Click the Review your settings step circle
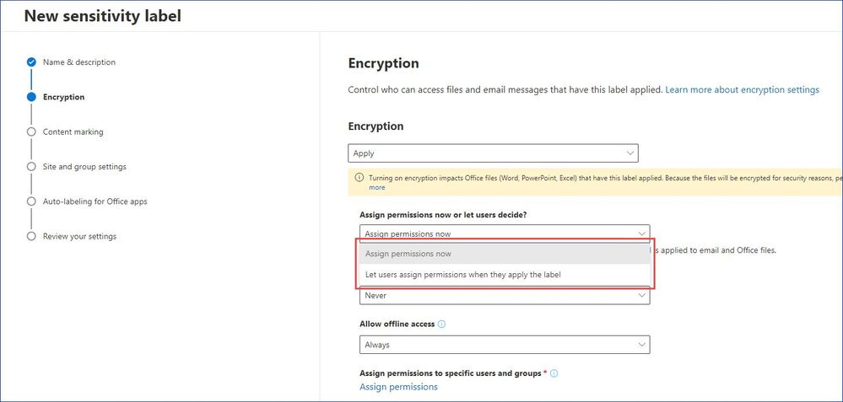The height and width of the screenshot is (402, 843). click(31, 237)
